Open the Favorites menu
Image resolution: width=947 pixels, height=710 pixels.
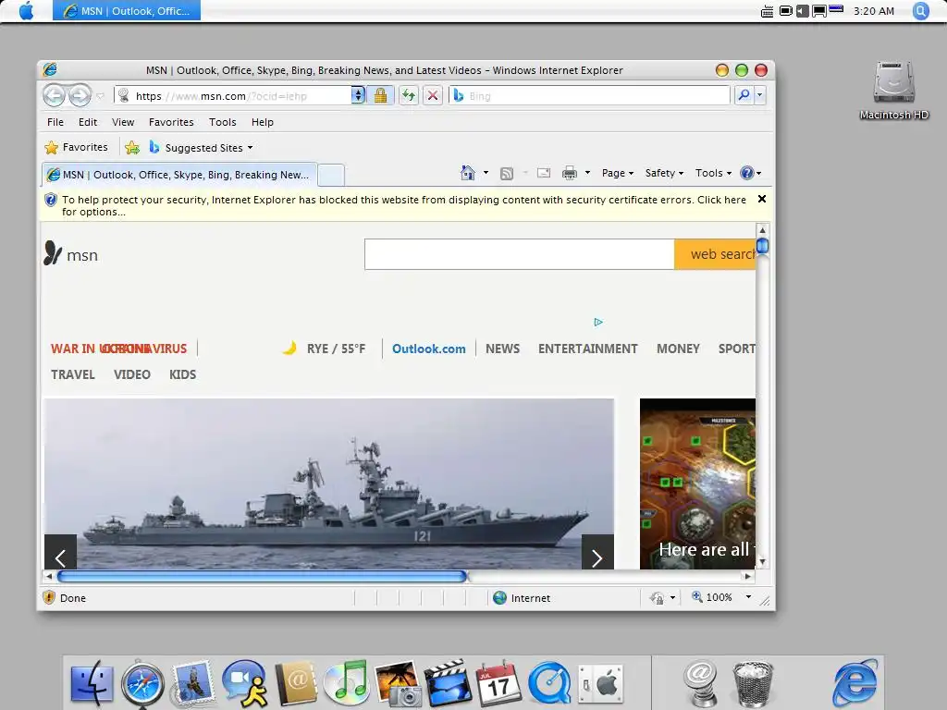click(171, 122)
